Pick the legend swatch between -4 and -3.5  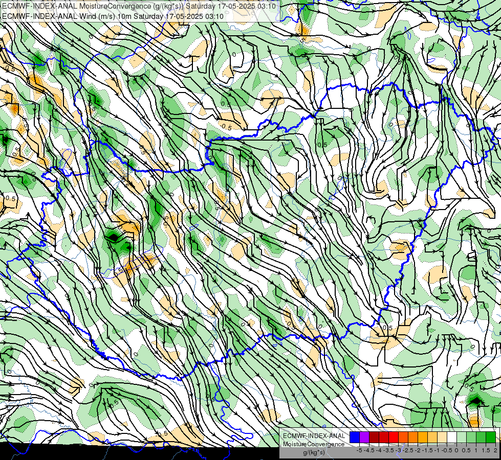tap(384, 437)
